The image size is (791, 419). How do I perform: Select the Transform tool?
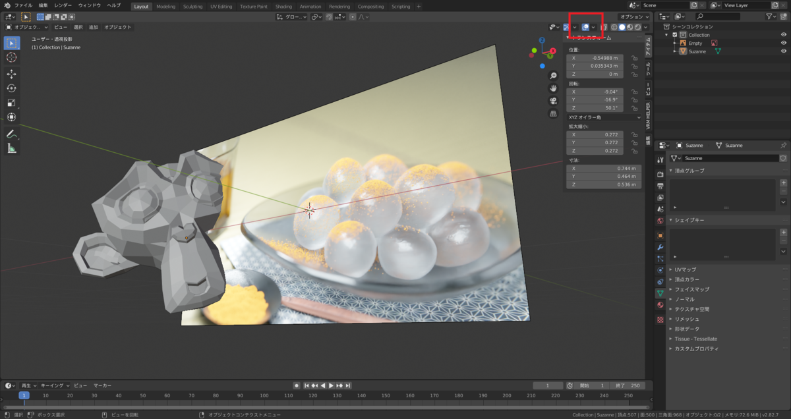coord(12,117)
